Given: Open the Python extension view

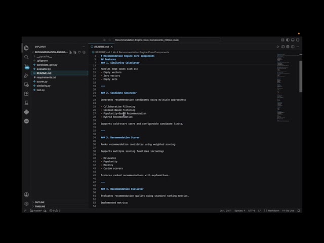Looking at the screenshot, I should pyautogui.click(x=26, y=112).
